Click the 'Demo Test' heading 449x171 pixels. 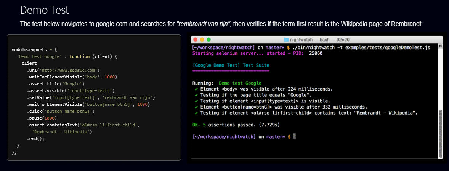45,10
